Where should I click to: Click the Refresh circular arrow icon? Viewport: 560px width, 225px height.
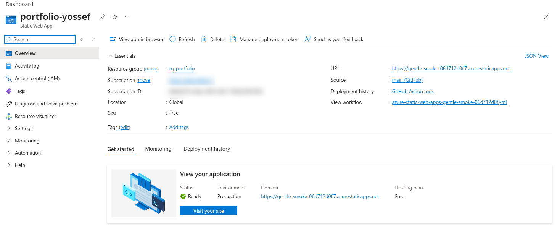[x=172, y=39]
